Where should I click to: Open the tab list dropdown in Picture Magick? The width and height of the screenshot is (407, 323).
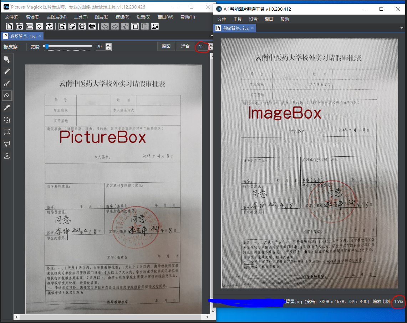tap(212, 36)
